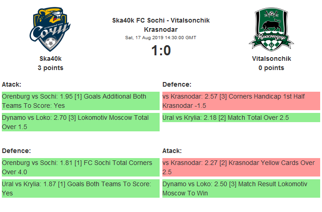Click the match title Ska40k FC Sochi - Vitalsonchik Krasnodar
The height and width of the screenshot is (212, 322).
(x=161, y=24)
